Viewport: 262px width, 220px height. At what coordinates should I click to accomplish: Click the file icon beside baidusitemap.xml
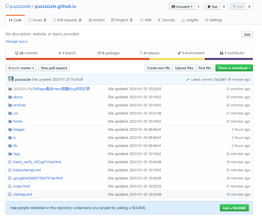[10, 170]
